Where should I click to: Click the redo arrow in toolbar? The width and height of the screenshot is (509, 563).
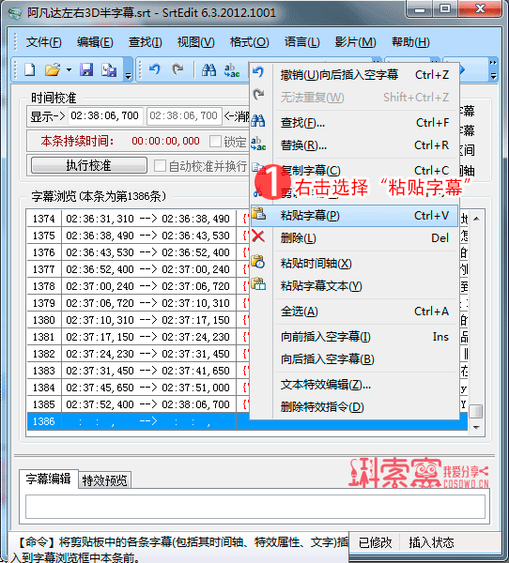tap(177, 68)
